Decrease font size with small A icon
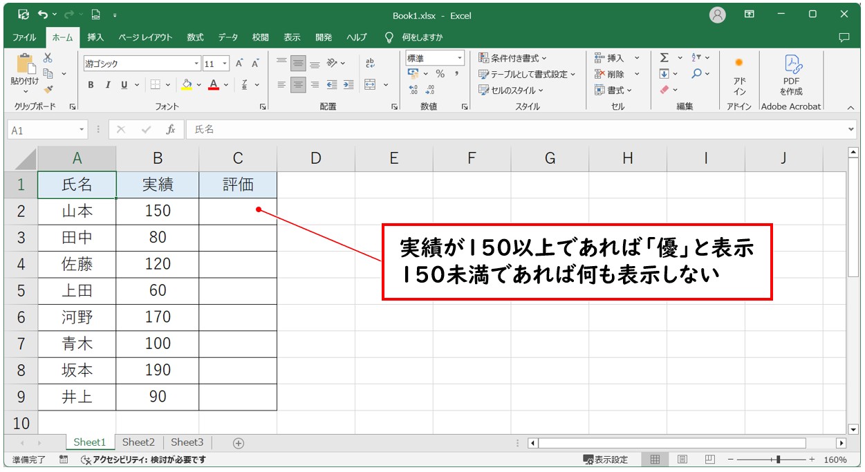This screenshot has width=865, height=472. 255,64
